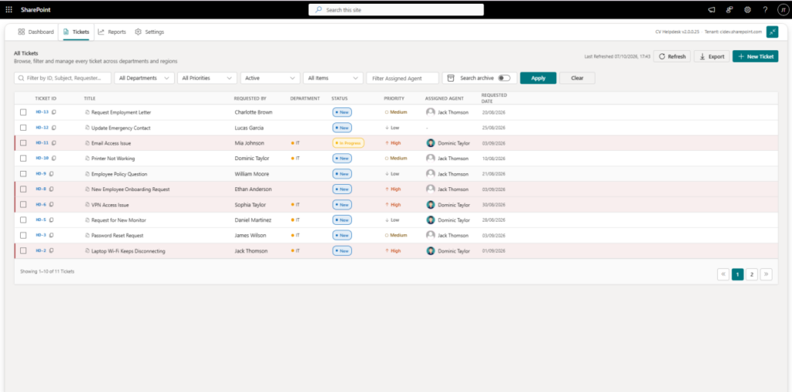Copy ticket ID HD-10 with copy icon
Viewport: 792px width, 392px height.
(54, 158)
